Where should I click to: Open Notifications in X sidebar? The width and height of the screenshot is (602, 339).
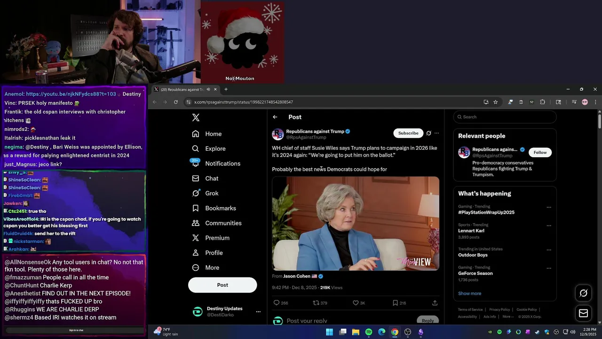[x=216, y=163]
